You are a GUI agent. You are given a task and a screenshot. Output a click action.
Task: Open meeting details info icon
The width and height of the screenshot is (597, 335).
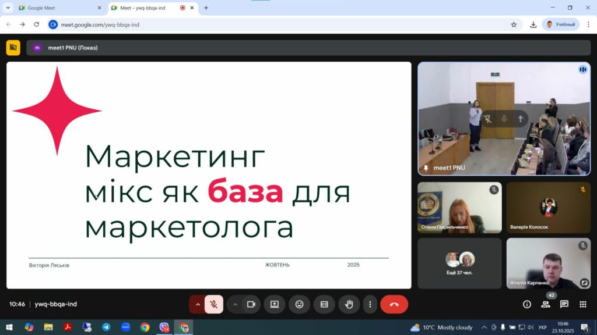527,304
